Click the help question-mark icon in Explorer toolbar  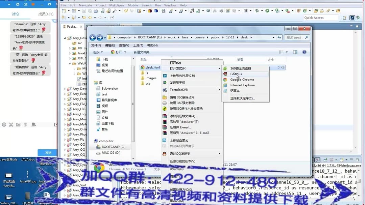point(304,52)
